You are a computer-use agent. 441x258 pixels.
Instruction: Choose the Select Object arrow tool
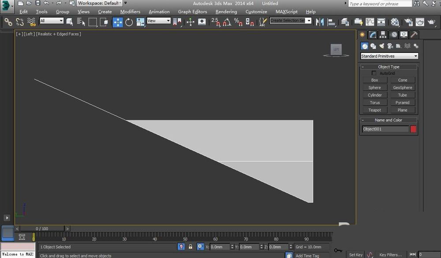(x=70, y=22)
